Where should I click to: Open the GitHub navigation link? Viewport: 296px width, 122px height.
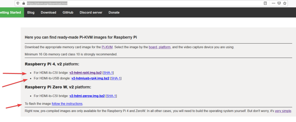point(68,12)
